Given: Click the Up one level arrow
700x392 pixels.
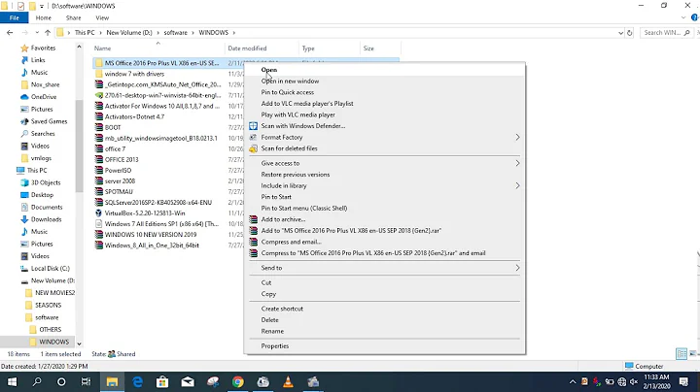Looking at the screenshot, I should [x=48, y=33].
